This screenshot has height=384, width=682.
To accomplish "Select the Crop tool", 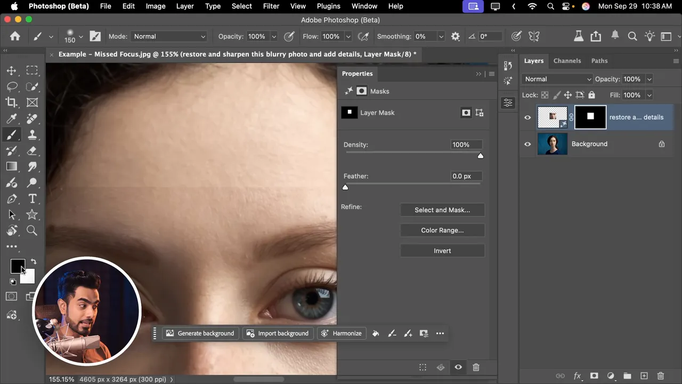I will click(x=11, y=102).
